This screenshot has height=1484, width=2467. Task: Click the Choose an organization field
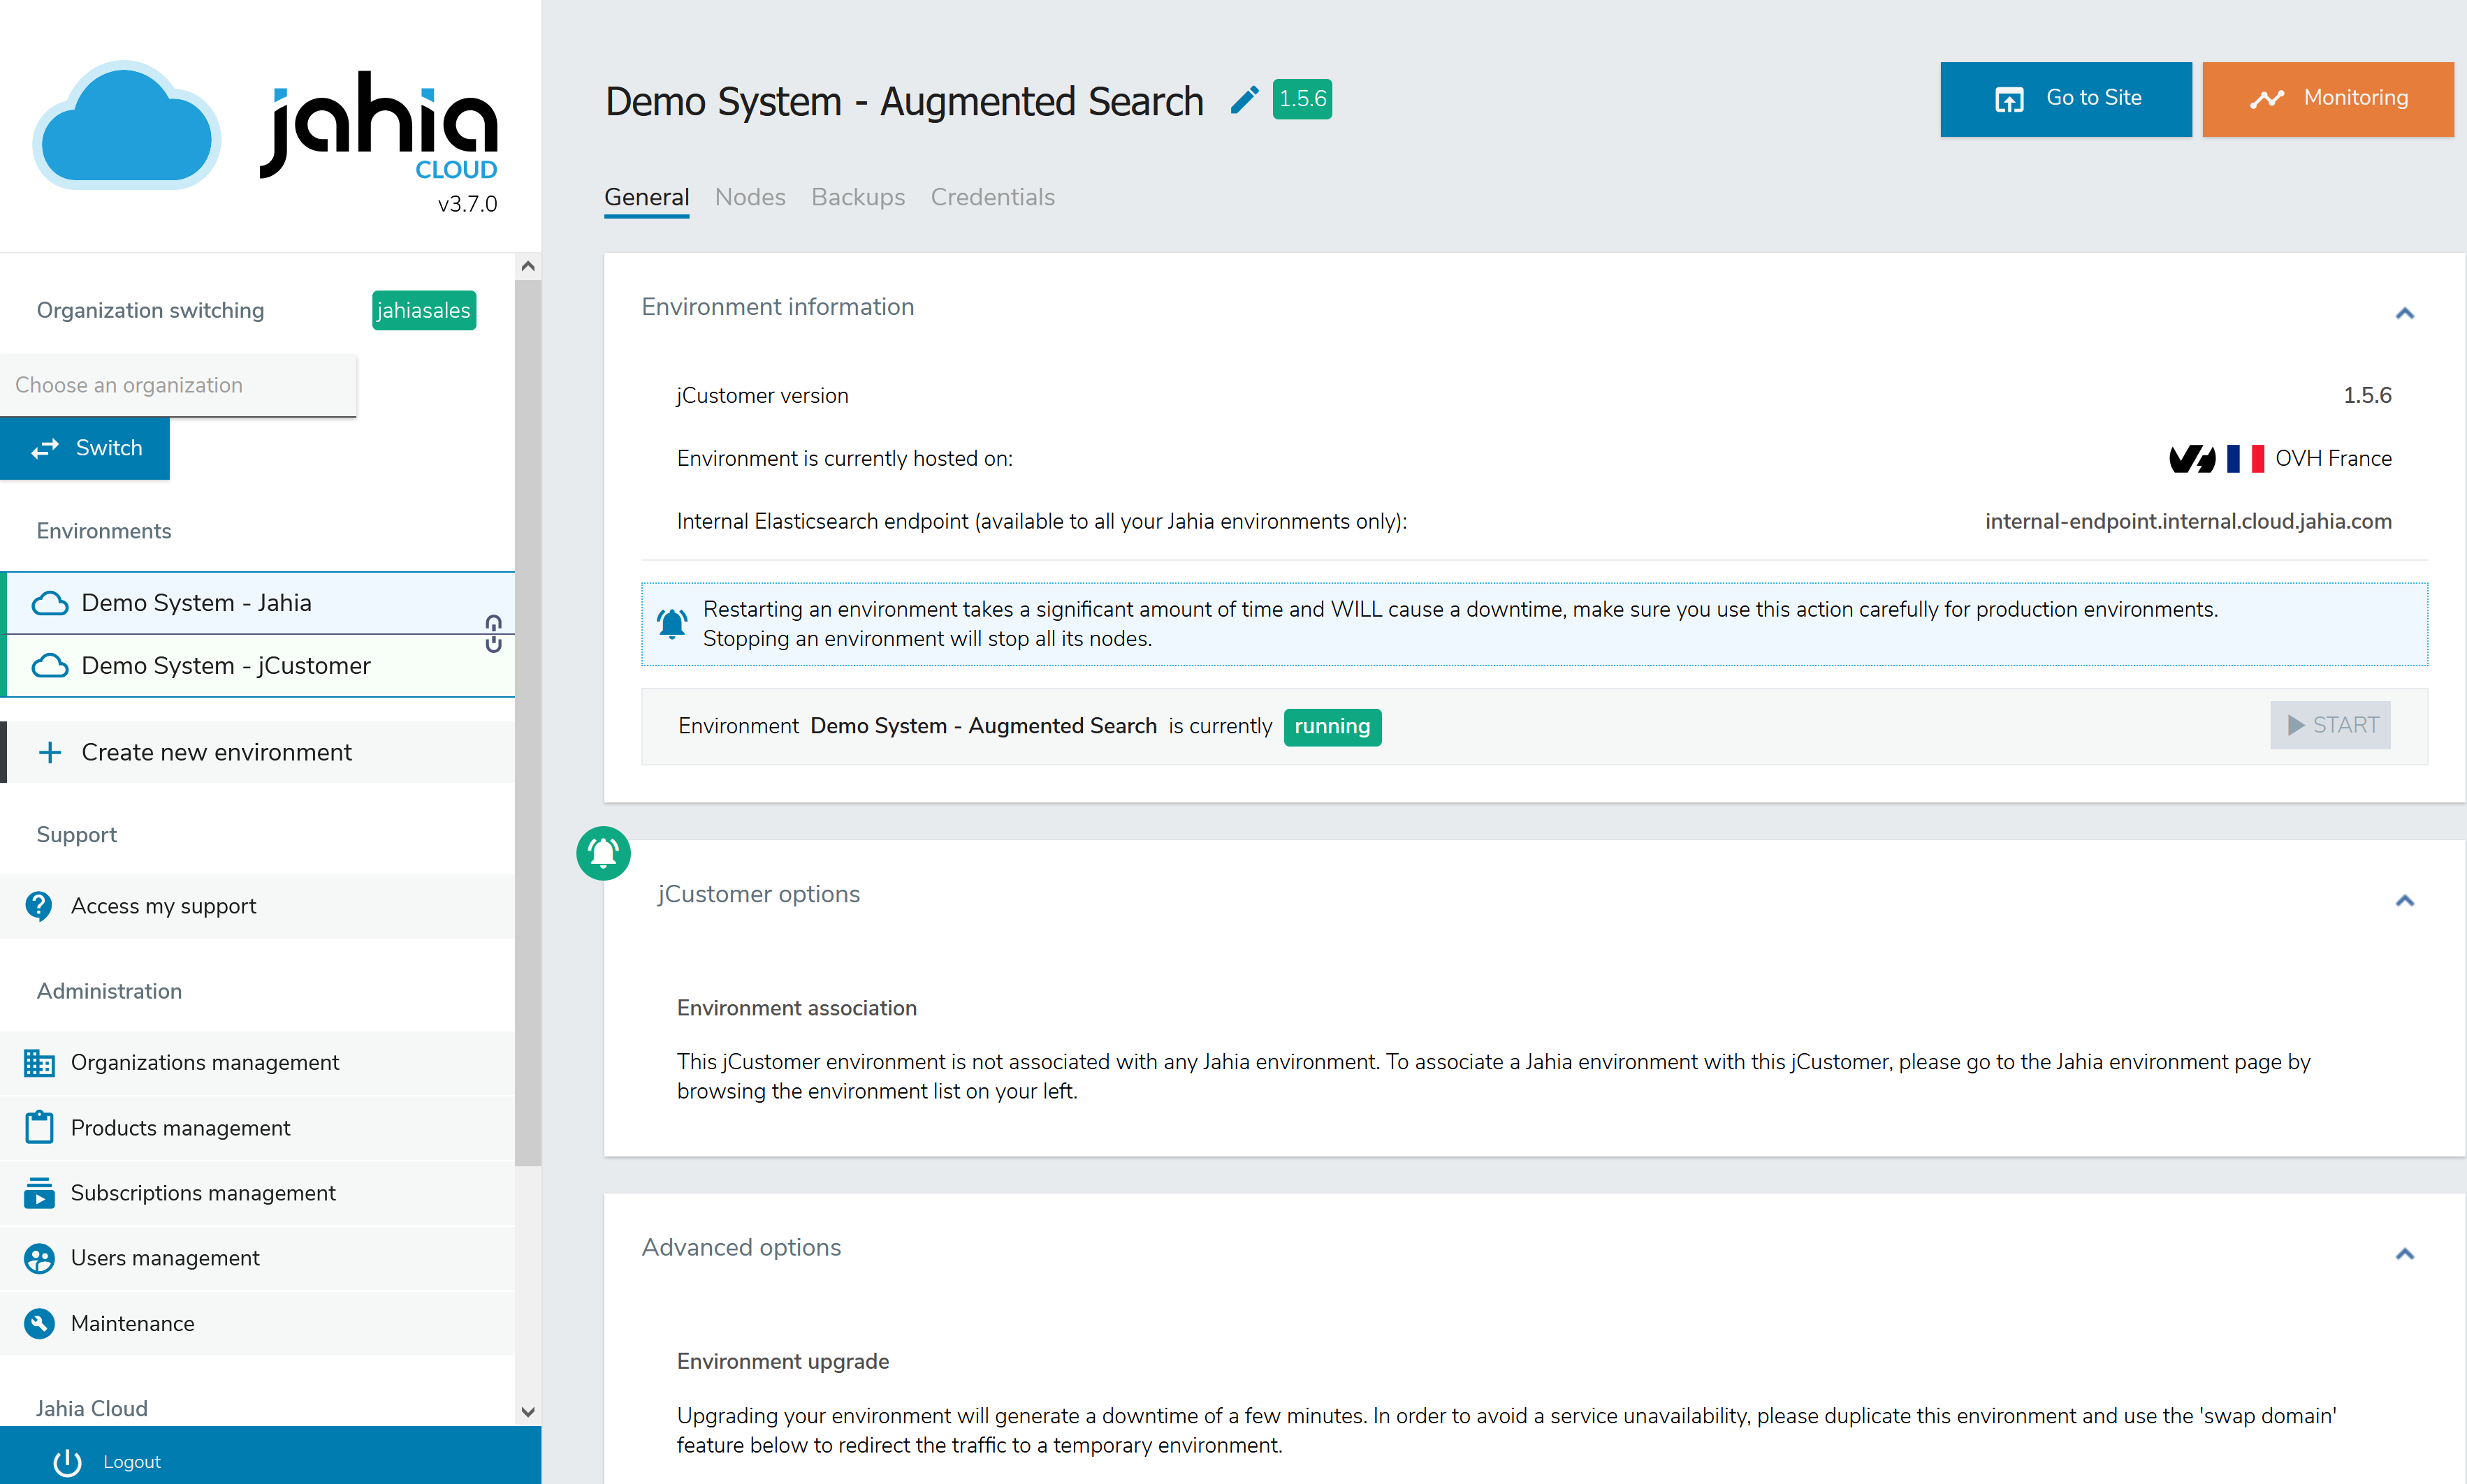click(178, 385)
